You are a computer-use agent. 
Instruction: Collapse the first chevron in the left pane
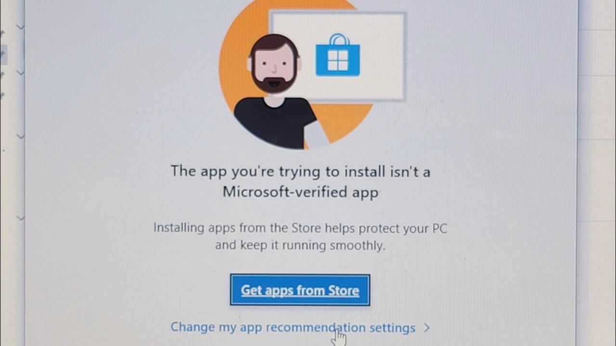tap(20, 27)
